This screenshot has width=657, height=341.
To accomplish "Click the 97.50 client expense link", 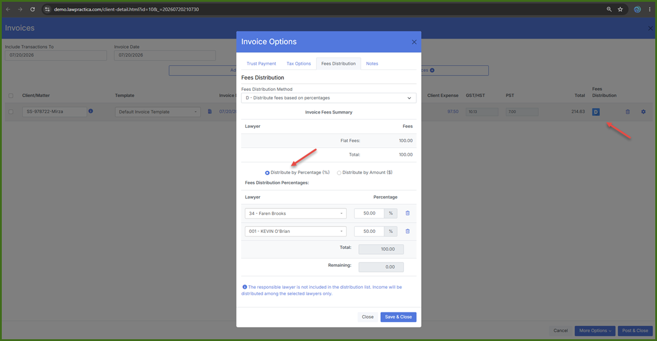I will click(x=453, y=112).
